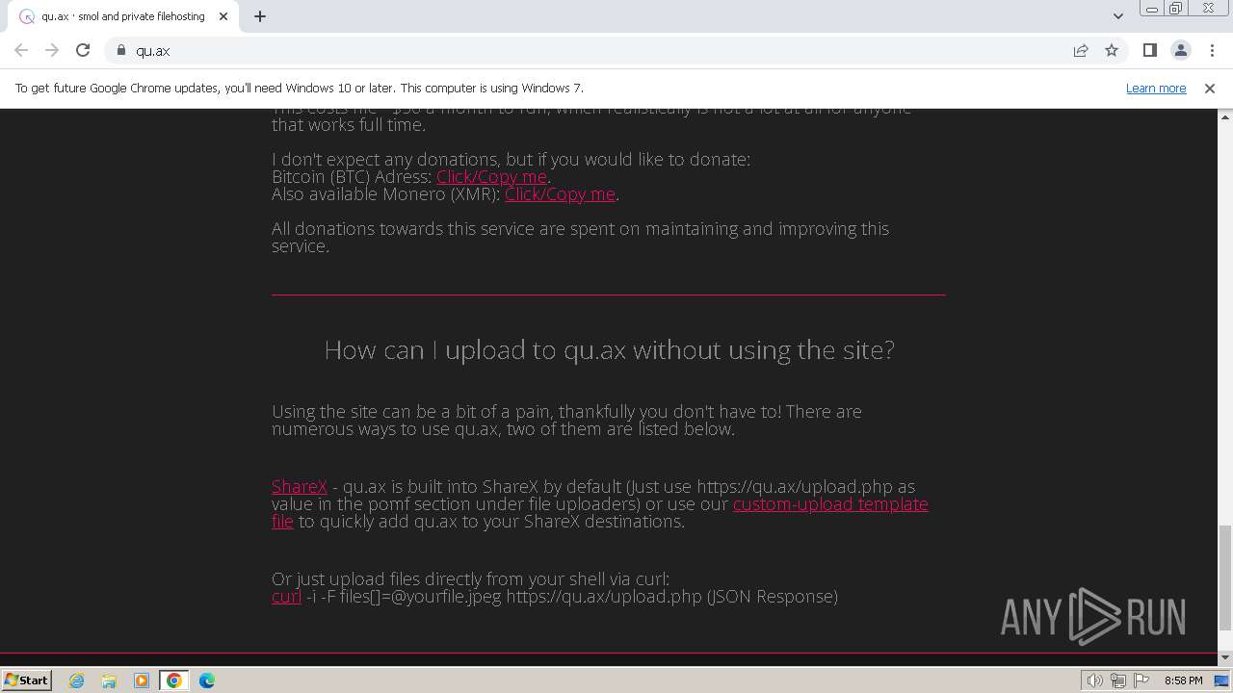Image resolution: width=1233 pixels, height=693 pixels.
Task: Dismiss the Chrome update notification bar
Action: pos(1210,88)
